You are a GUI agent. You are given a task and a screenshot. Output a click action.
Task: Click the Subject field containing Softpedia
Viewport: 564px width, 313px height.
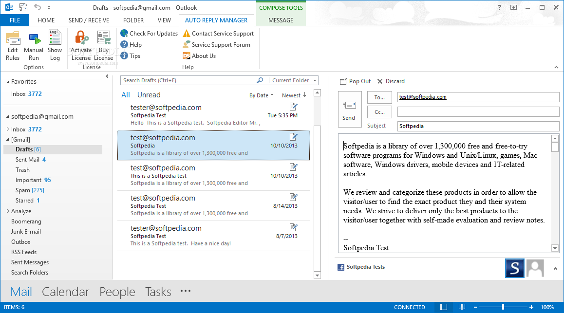coord(478,126)
